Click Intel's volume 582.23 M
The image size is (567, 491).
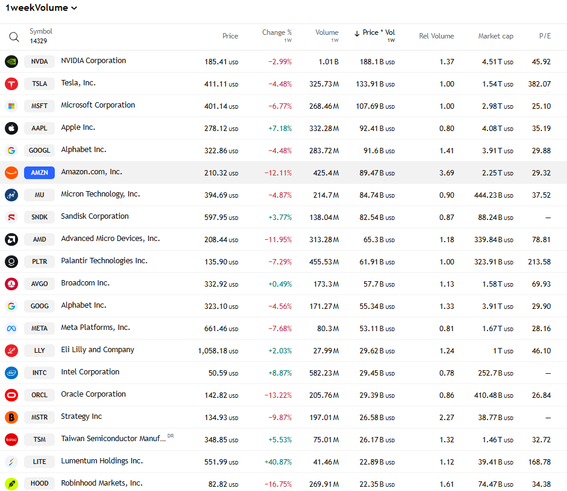[x=324, y=373]
